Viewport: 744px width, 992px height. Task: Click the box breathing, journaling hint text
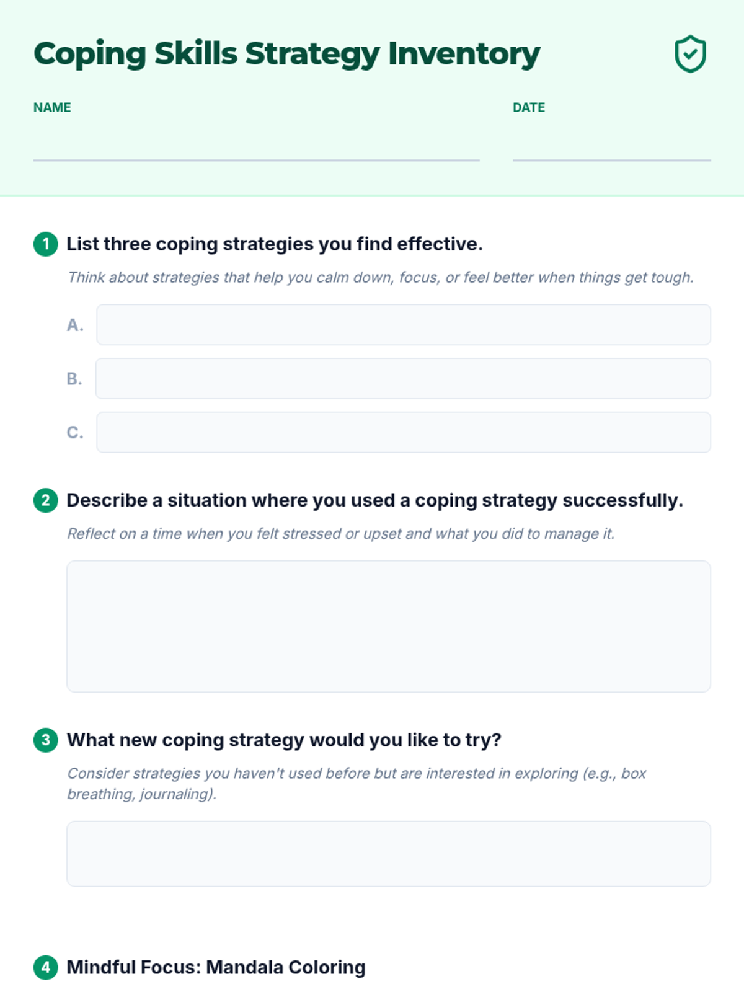356,784
